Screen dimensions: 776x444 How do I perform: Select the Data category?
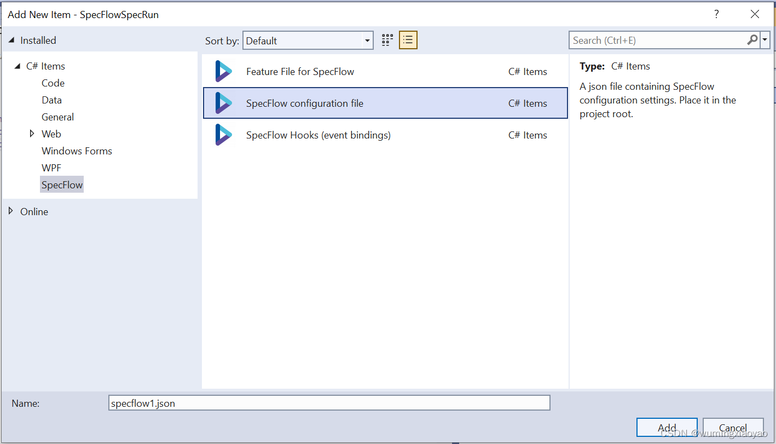(51, 100)
